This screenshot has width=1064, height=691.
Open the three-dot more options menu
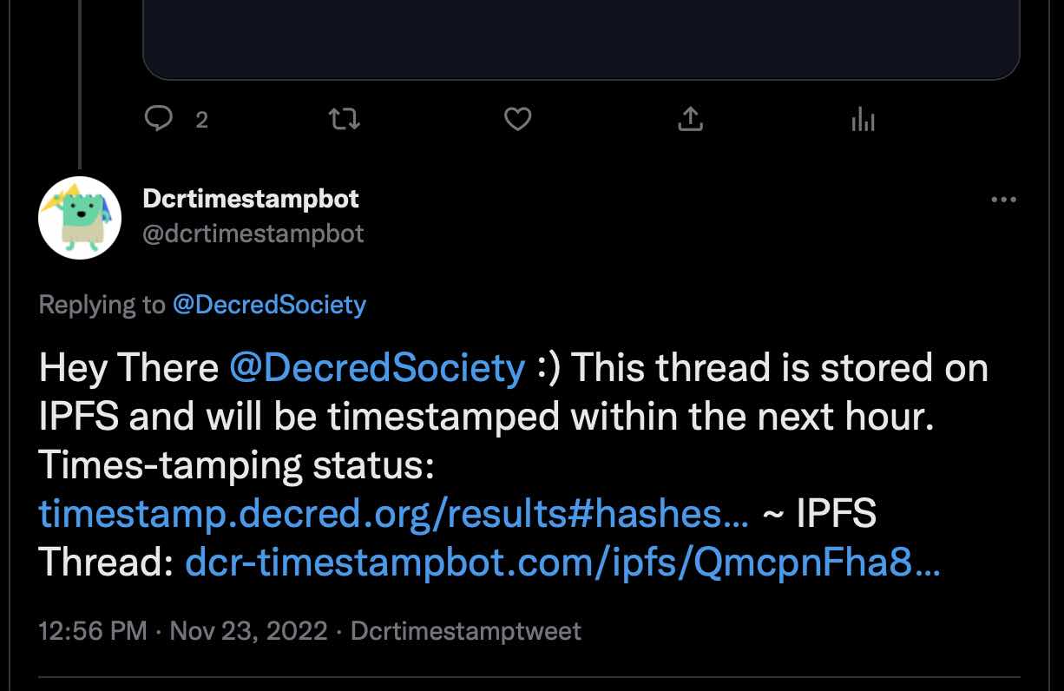(1003, 200)
